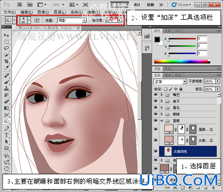Select the Crop tool
Screen dimensions: 223x192
coord(6,61)
